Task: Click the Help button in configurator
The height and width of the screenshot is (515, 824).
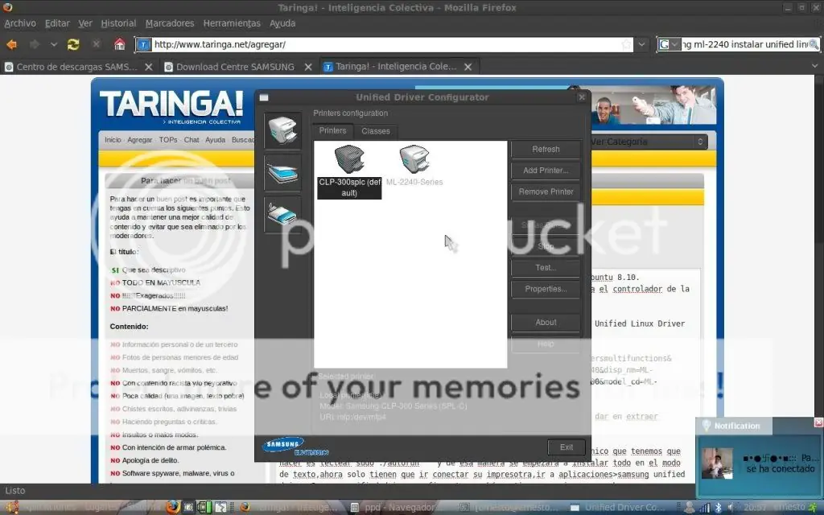Action: pyautogui.click(x=546, y=344)
